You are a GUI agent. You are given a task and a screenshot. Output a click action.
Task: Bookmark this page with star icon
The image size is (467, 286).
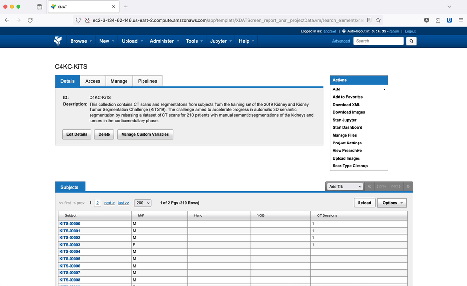[378, 20]
